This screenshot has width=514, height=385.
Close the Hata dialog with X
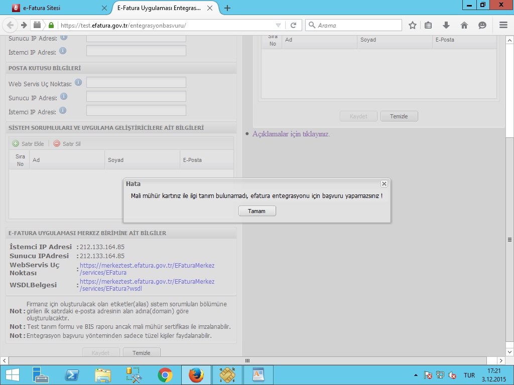384,183
